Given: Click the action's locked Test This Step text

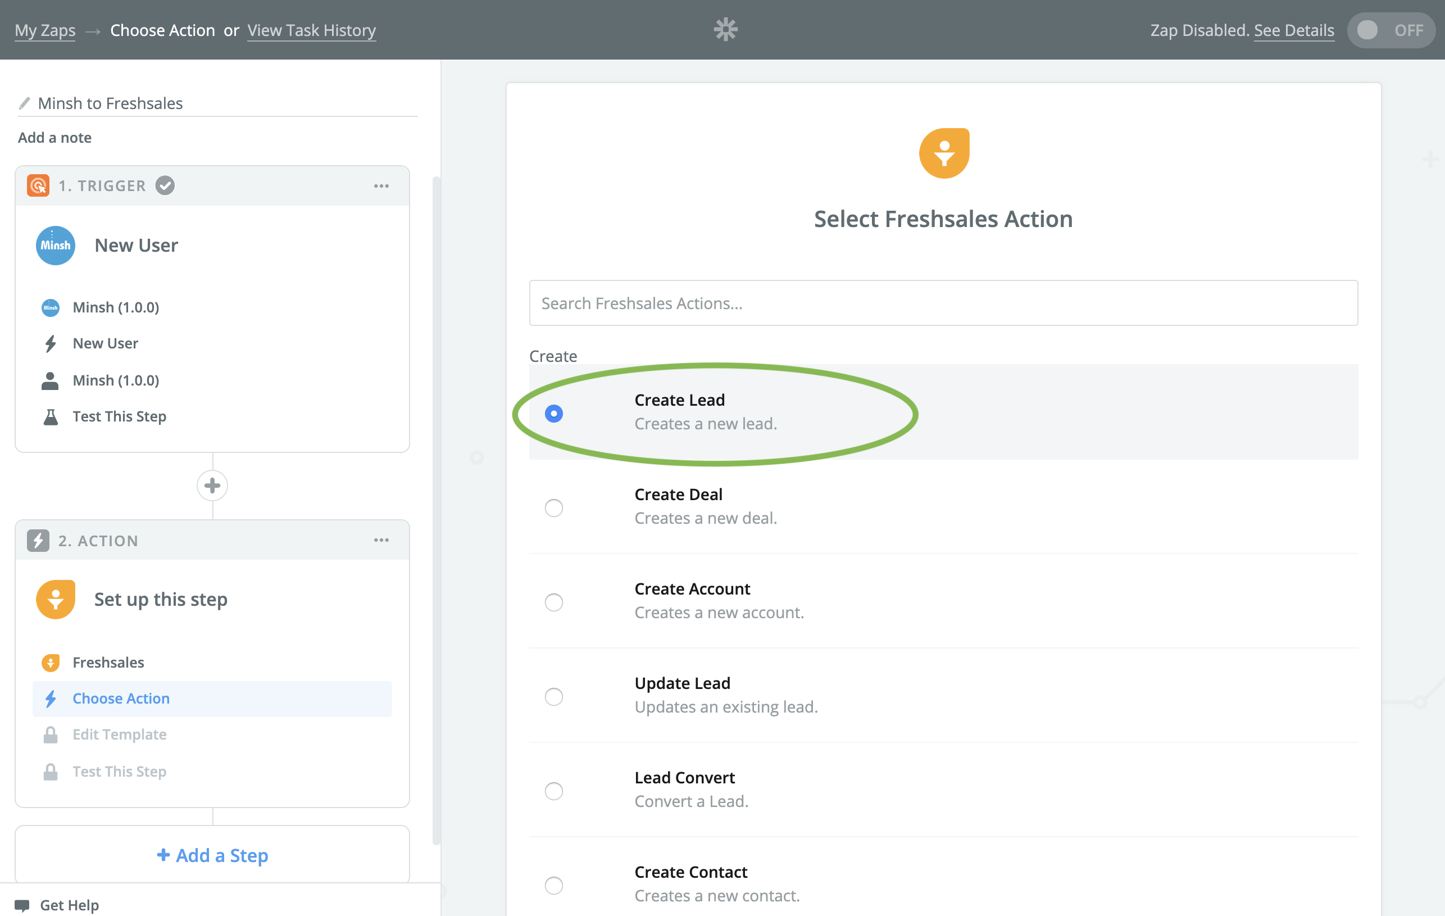Looking at the screenshot, I should click(120, 772).
